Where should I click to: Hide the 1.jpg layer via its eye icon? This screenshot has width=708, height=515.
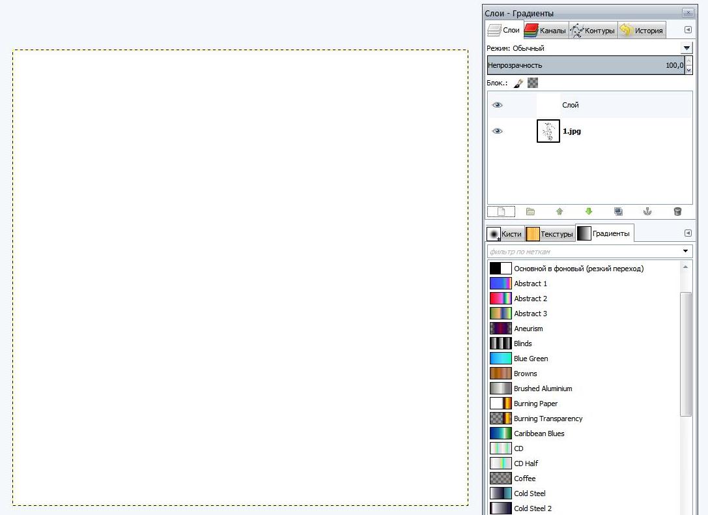pyautogui.click(x=497, y=131)
